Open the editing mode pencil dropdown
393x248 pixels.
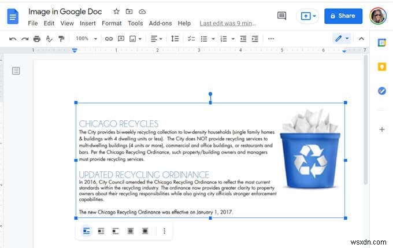tap(342, 39)
